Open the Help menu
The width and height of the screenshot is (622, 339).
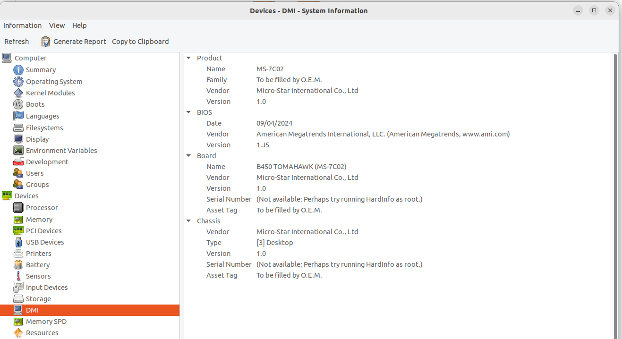(x=79, y=25)
